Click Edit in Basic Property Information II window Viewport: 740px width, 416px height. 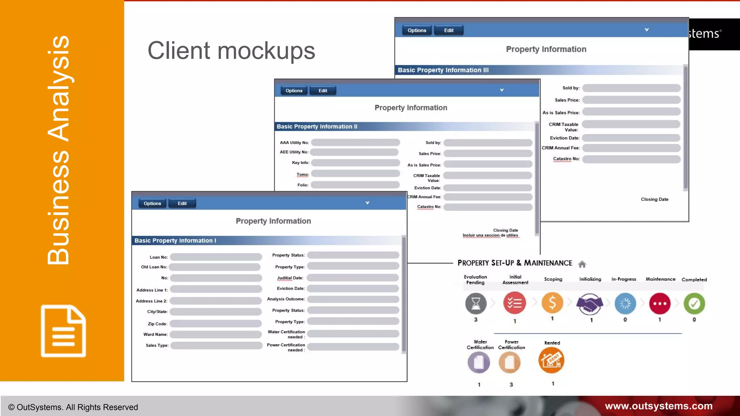click(323, 91)
